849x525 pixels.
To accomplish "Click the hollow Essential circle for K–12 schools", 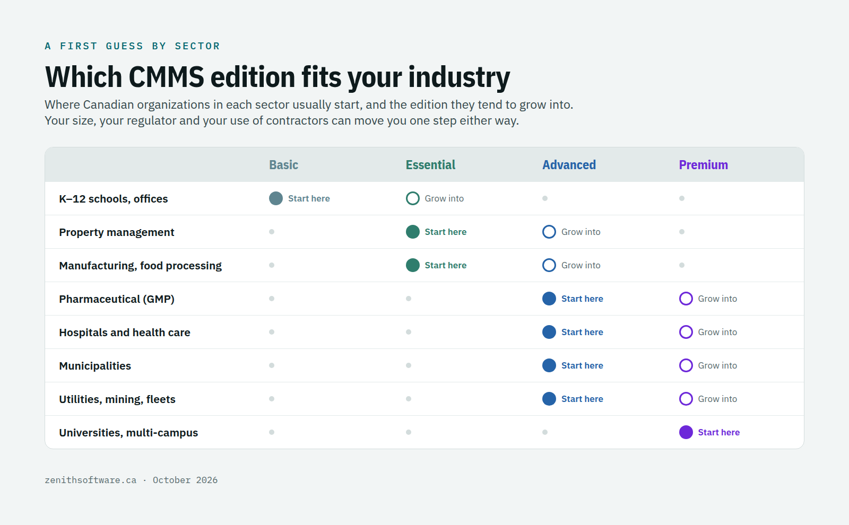I will [413, 198].
